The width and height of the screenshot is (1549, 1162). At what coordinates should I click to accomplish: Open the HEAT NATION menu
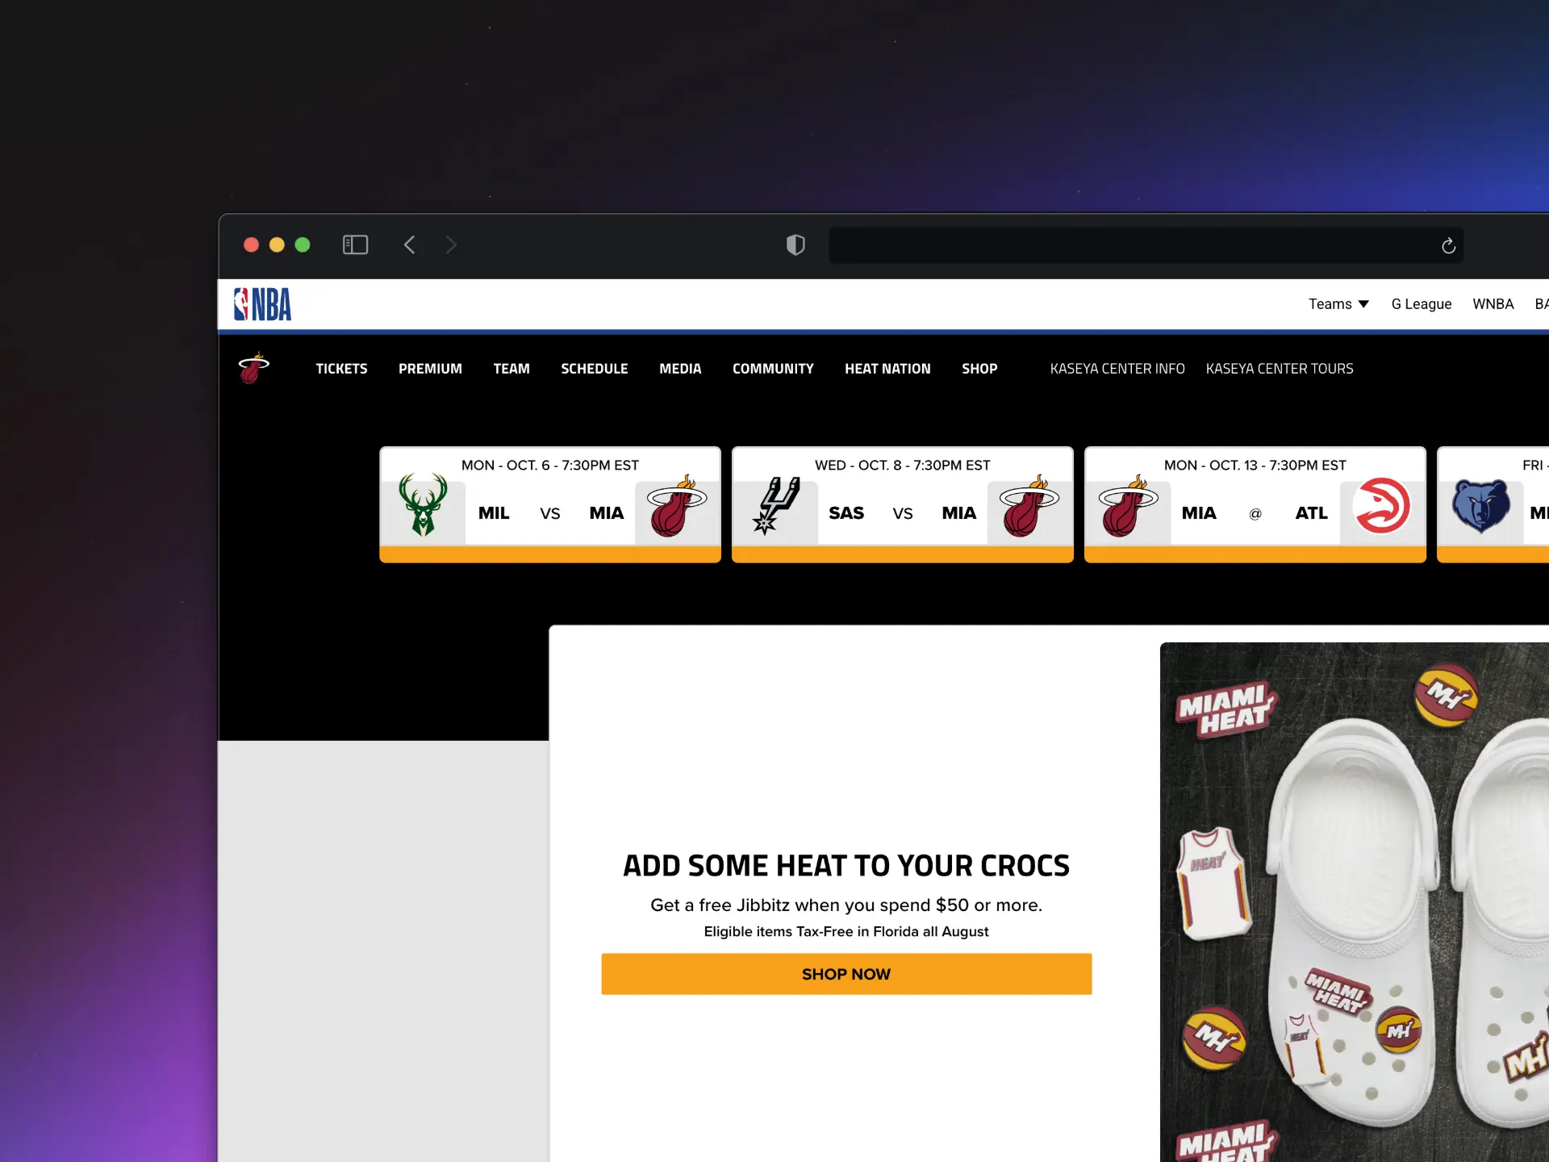(x=887, y=369)
